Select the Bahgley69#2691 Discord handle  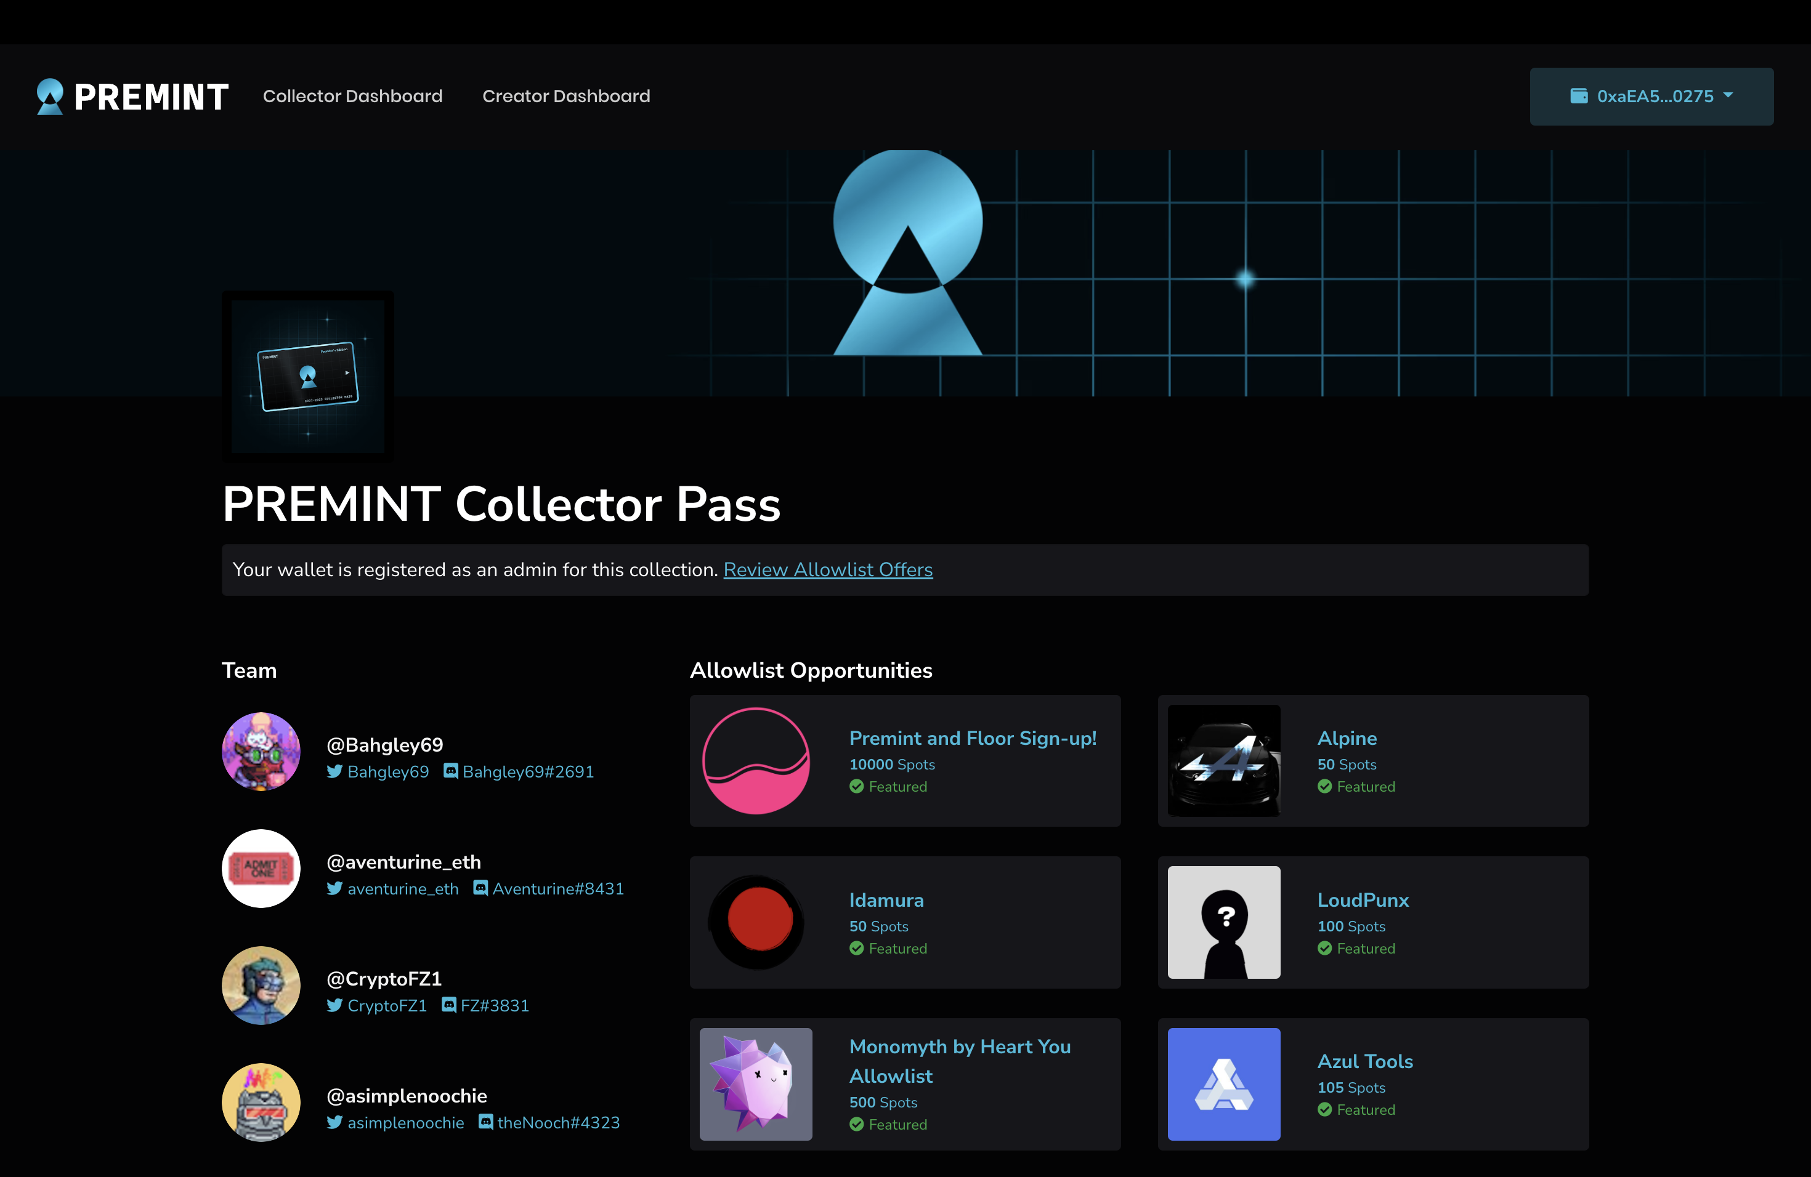(528, 772)
